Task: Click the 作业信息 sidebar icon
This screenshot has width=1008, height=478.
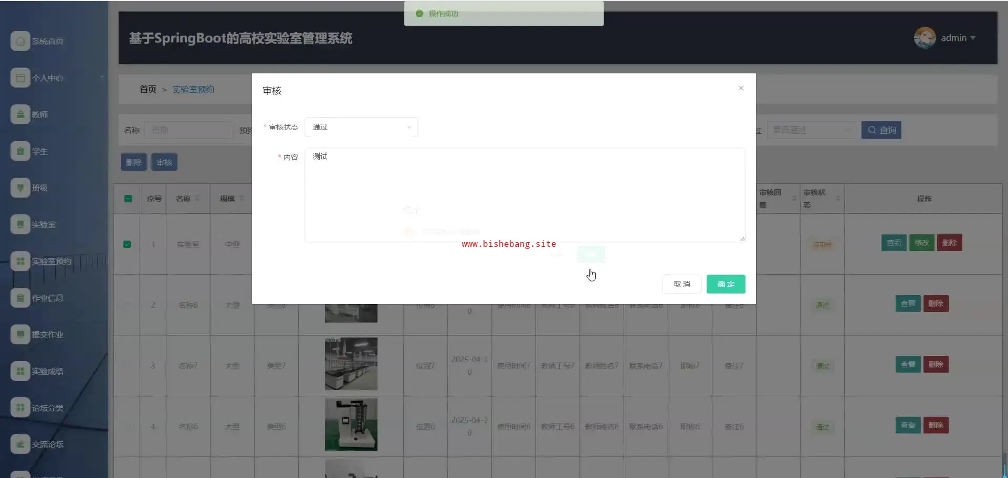Action: coord(20,298)
